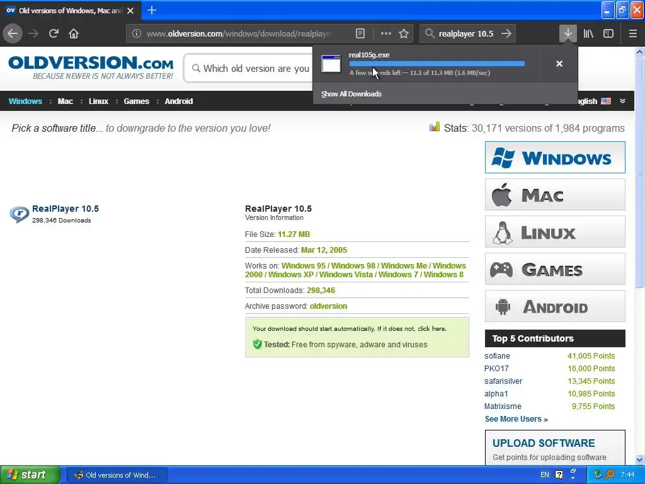645x484 pixels.
Task: Click the Old versions of Wind... taskbar button
Action: [x=117, y=475]
